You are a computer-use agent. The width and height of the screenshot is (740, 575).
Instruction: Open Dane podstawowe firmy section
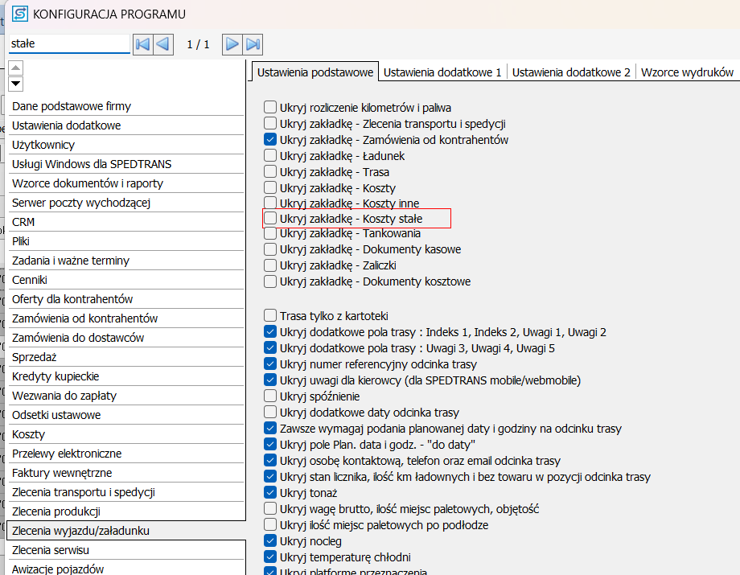click(72, 106)
